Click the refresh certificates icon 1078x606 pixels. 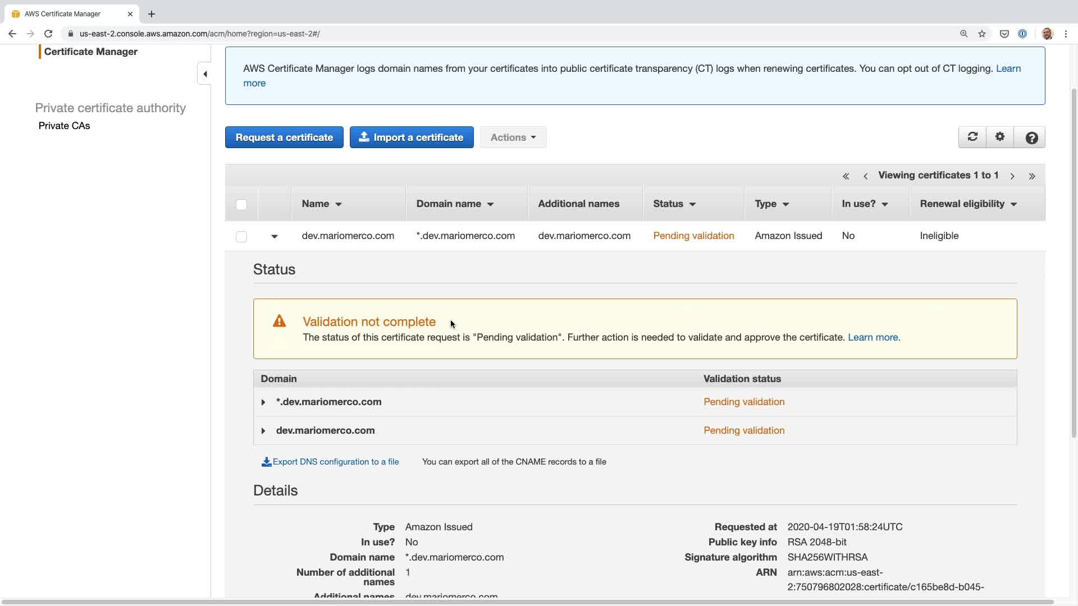coord(972,137)
